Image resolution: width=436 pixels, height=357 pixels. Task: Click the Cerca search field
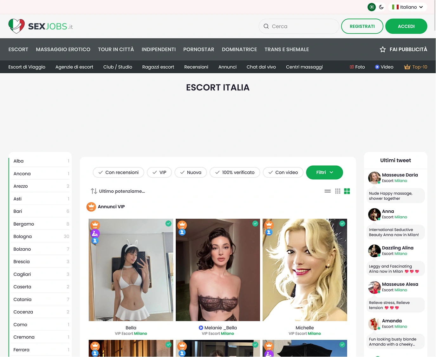[299, 26]
